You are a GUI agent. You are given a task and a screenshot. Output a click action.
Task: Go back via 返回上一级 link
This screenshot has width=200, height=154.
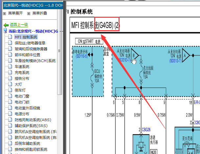tap(19, 25)
